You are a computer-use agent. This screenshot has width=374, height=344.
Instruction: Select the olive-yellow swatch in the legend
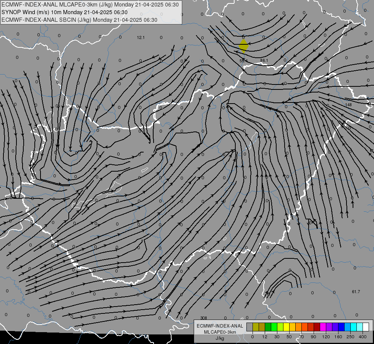coord(256,327)
